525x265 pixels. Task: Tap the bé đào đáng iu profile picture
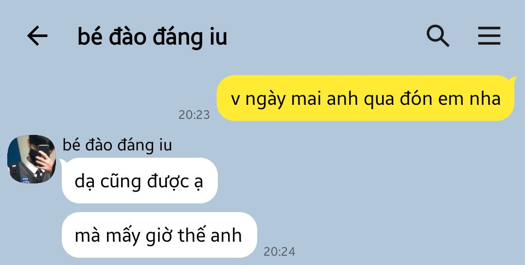tap(32, 159)
